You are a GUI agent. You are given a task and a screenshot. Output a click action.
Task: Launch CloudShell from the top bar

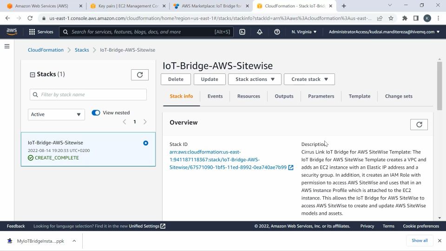click(243, 32)
